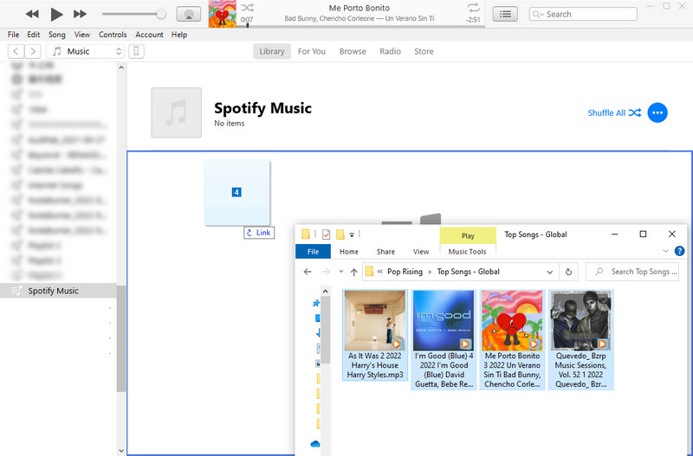Image resolution: width=693 pixels, height=456 pixels.
Task: Click the Explorer refresh button
Action: [x=568, y=272]
